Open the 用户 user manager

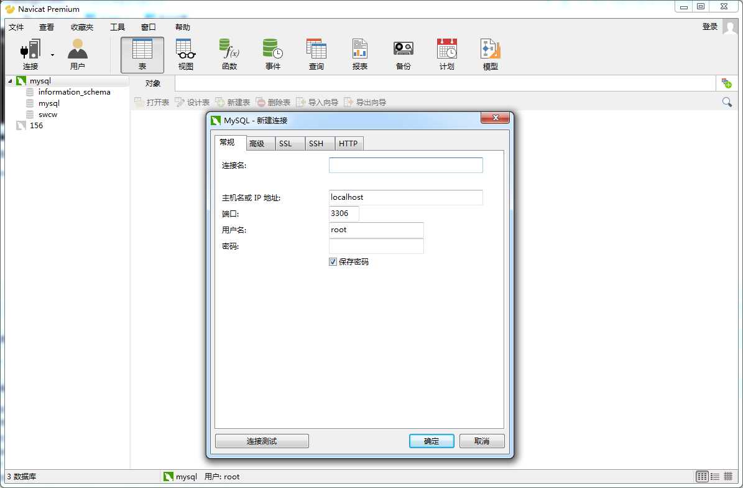[x=77, y=55]
